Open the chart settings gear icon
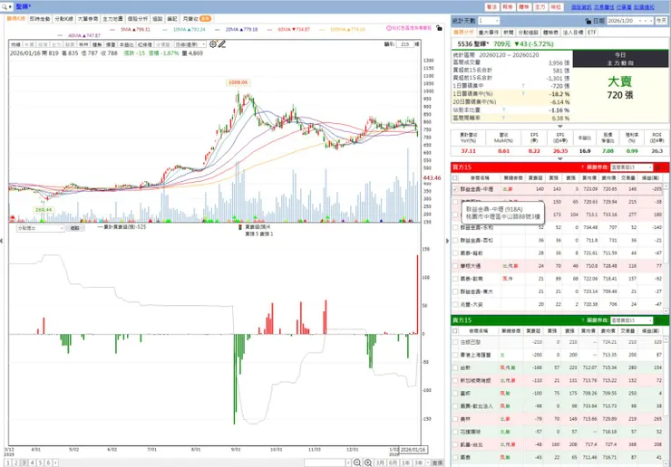 [x=213, y=44]
